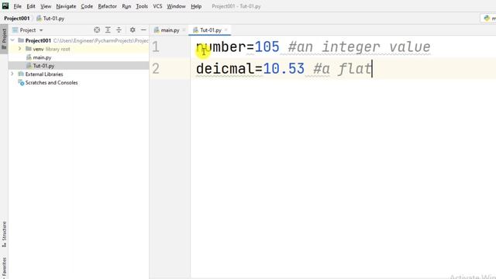The height and width of the screenshot is (279, 496).
Task: Click line number 1 in gutter
Action: click(155, 47)
